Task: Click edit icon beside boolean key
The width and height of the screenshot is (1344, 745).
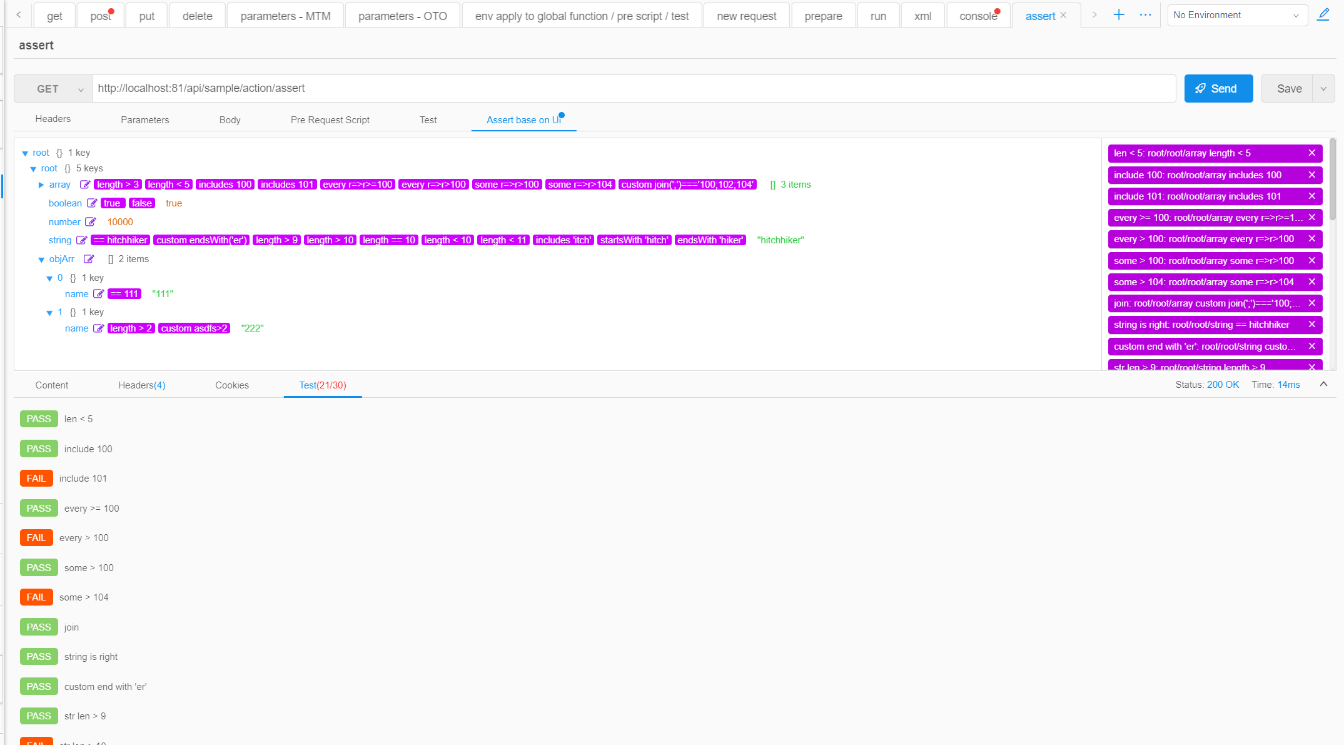Action: click(91, 203)
